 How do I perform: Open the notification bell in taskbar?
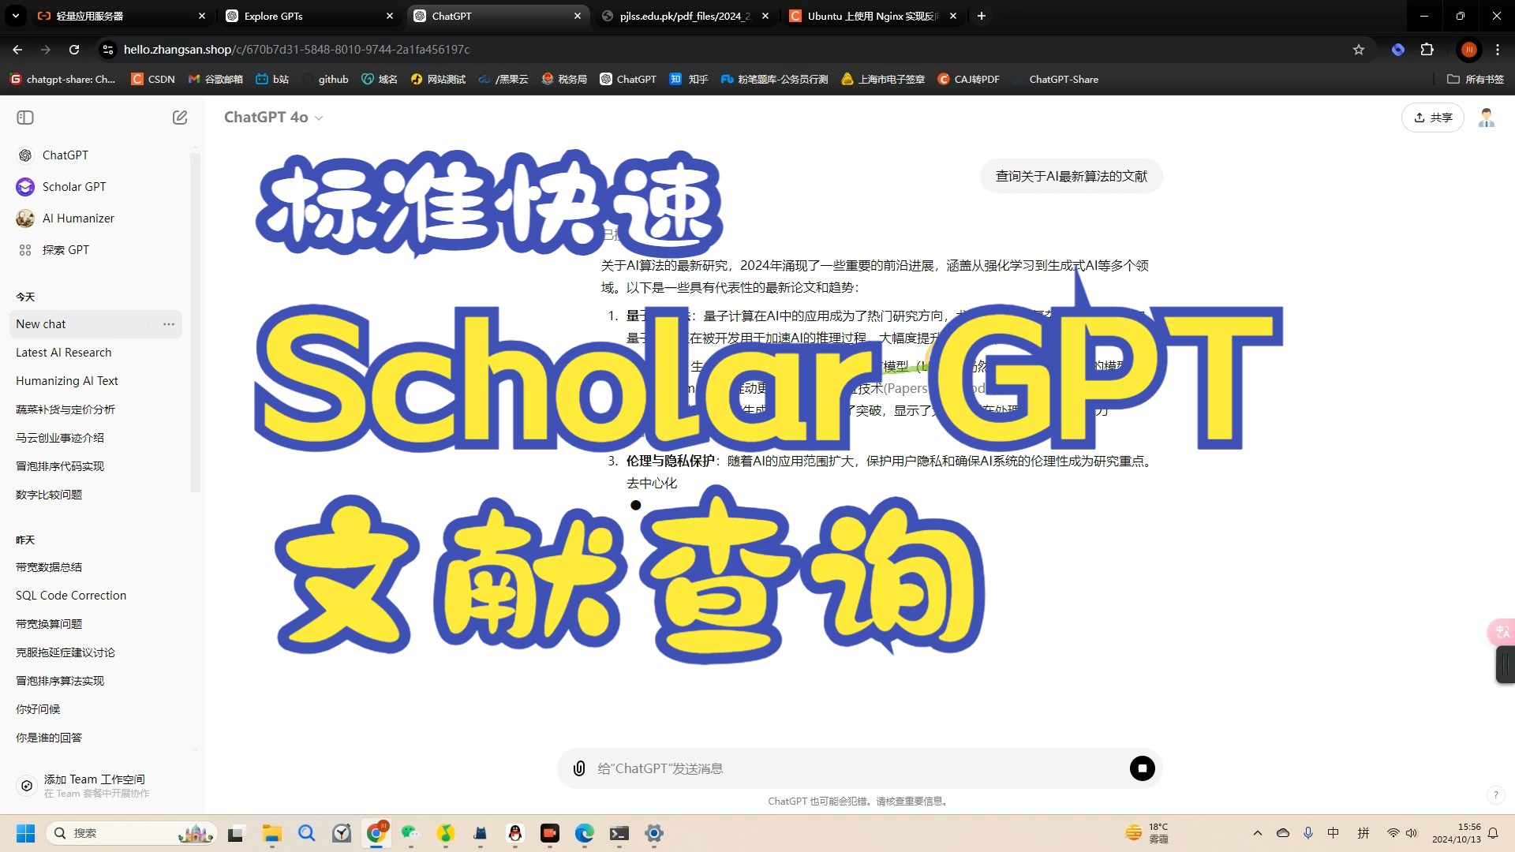[1493, 833]
